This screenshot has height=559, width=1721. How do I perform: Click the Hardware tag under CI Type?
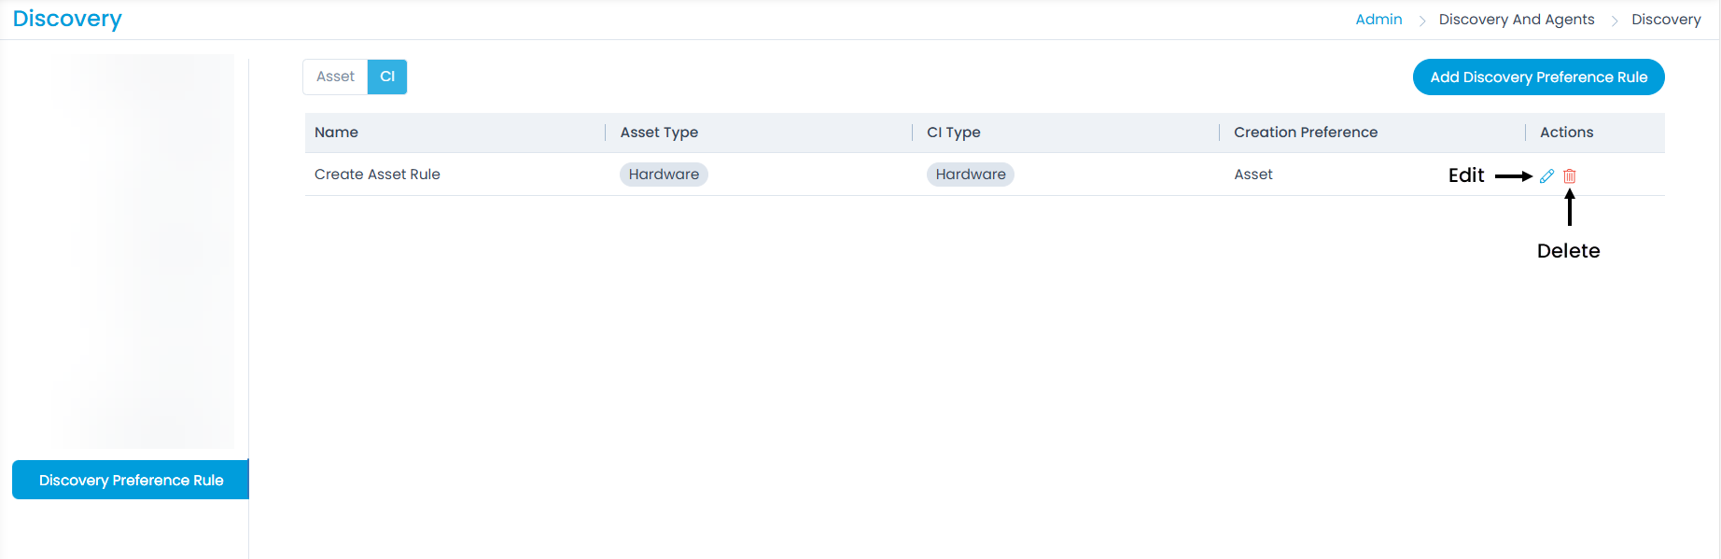(x=970, y=175)
